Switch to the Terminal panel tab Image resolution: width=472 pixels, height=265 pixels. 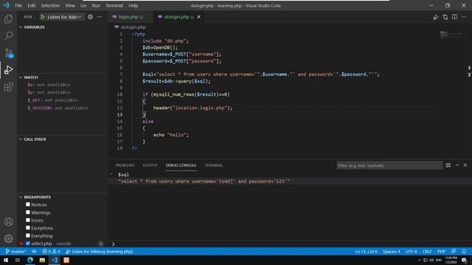pyautogui.click(x=214, y=165)
